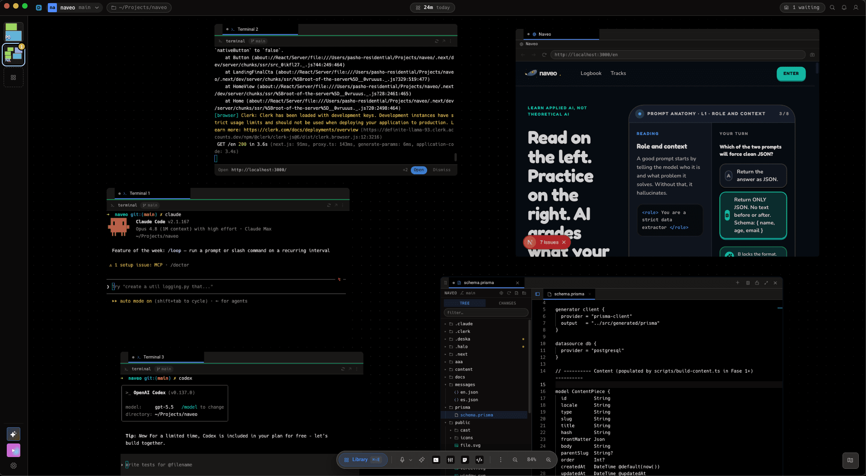Click the new folder icon in explorer header
The width and height of the screenshot is (866, 476).
524,293
